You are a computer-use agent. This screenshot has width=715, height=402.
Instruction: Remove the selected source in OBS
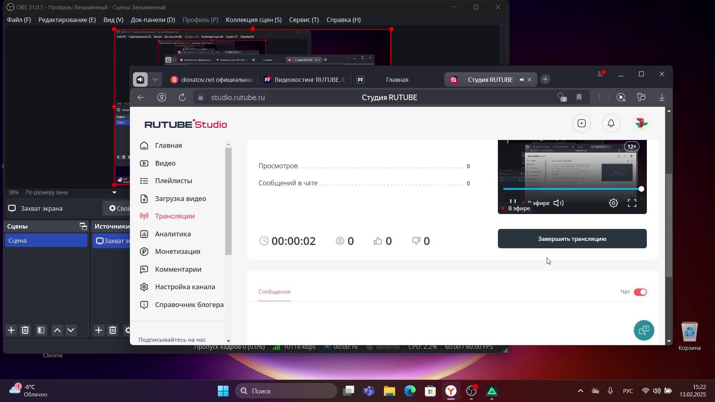tap(112, 331)
